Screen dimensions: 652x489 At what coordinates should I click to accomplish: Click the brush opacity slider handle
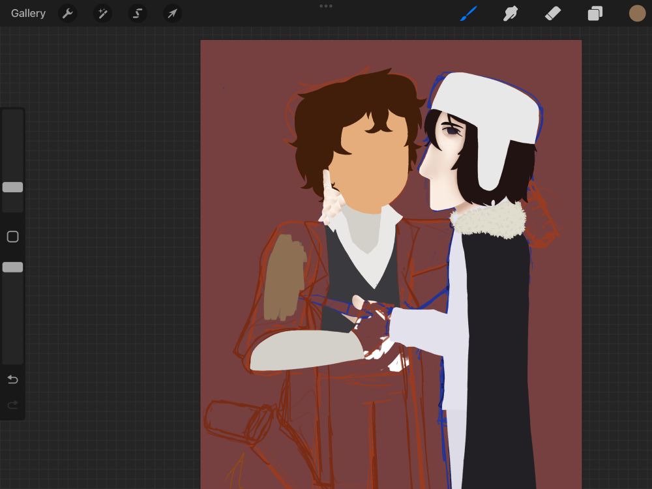coord(12,267)
